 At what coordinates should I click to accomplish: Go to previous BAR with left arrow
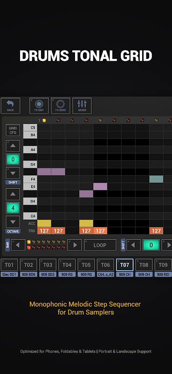coord(18,245)
